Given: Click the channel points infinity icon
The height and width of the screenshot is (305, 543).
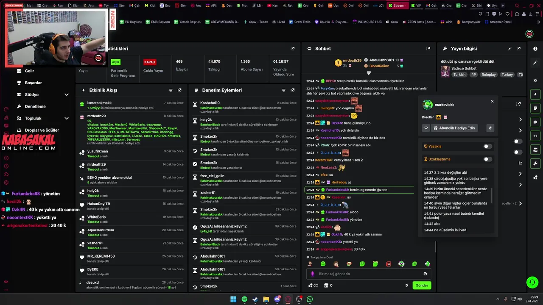Looking at the screenshot, I should [313, 286].
